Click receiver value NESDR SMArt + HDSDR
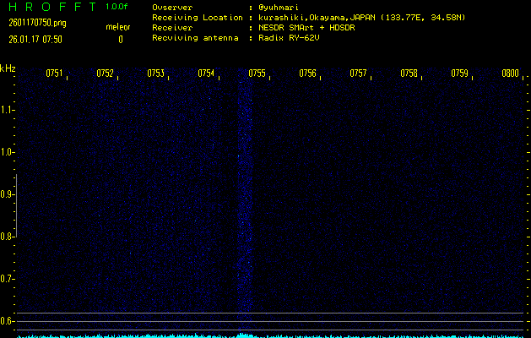 [306, 28]
